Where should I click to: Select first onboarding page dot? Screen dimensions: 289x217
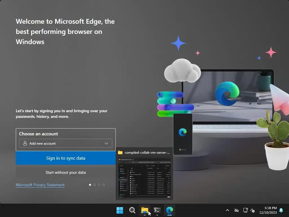[x=90, y=185]
